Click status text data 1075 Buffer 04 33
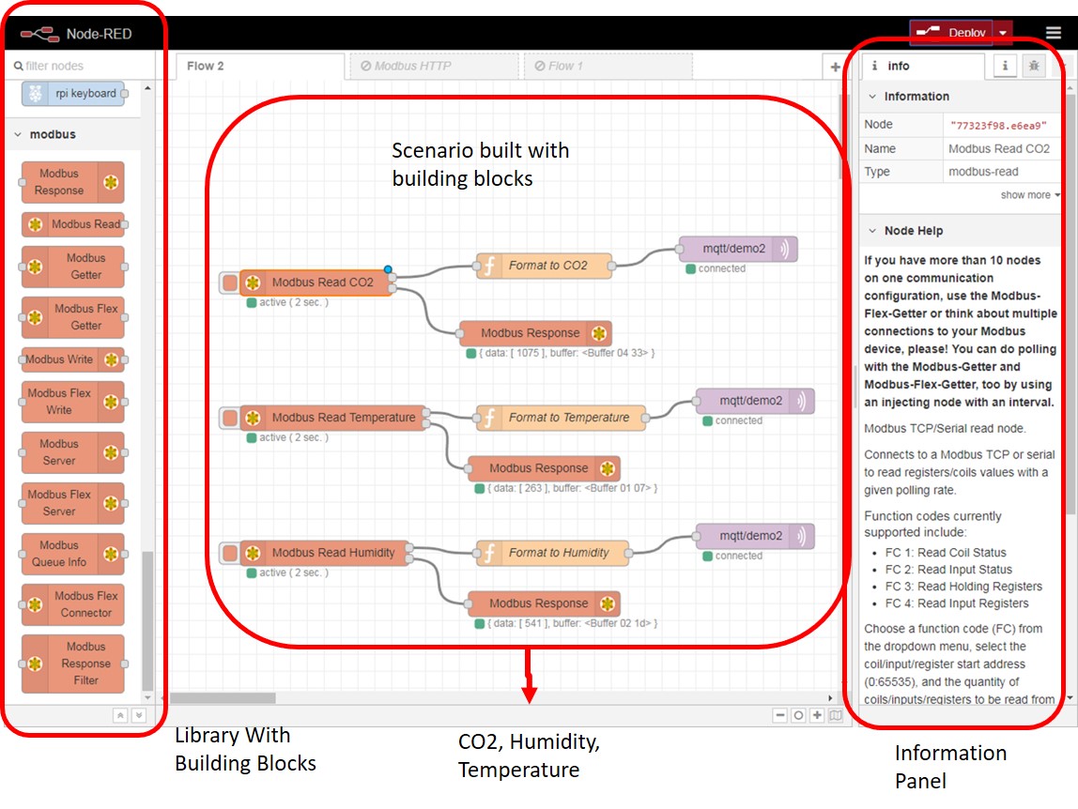Viewport: 1078px width, 809px height. click(x=566, y=353)
